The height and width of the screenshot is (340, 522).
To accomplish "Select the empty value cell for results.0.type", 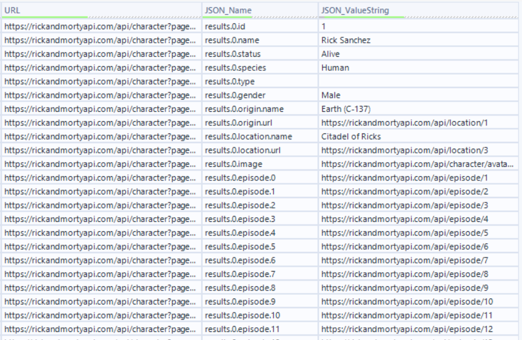I will pos(418,81).
